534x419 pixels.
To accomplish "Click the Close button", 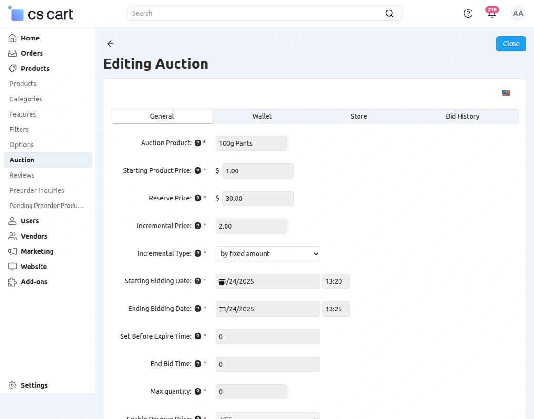I will [x=511, y=43].
